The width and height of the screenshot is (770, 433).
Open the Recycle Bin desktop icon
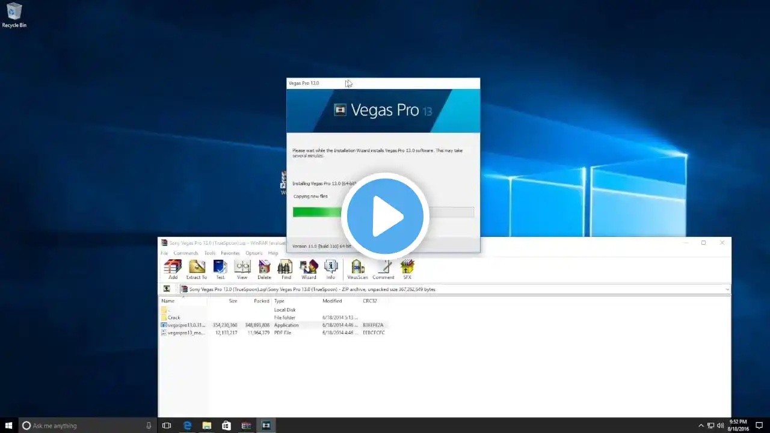pyautogui.click(x=14, y=16)
